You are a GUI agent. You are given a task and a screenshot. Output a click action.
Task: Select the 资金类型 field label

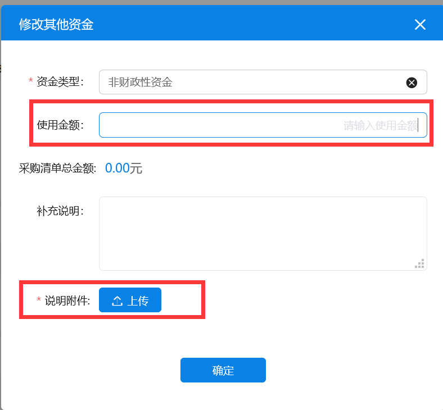pyautogui.click(x=60, y=82)
